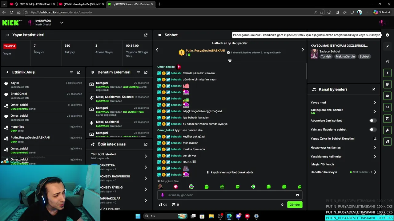Pop out the Denetim Eylemleri panel

coord(146,72)
